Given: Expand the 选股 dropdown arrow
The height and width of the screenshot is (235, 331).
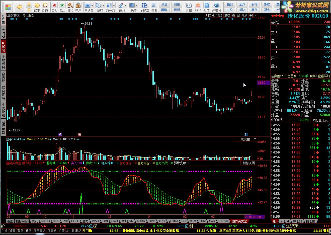Looking at the screenshot, I should tap(137, 5).
